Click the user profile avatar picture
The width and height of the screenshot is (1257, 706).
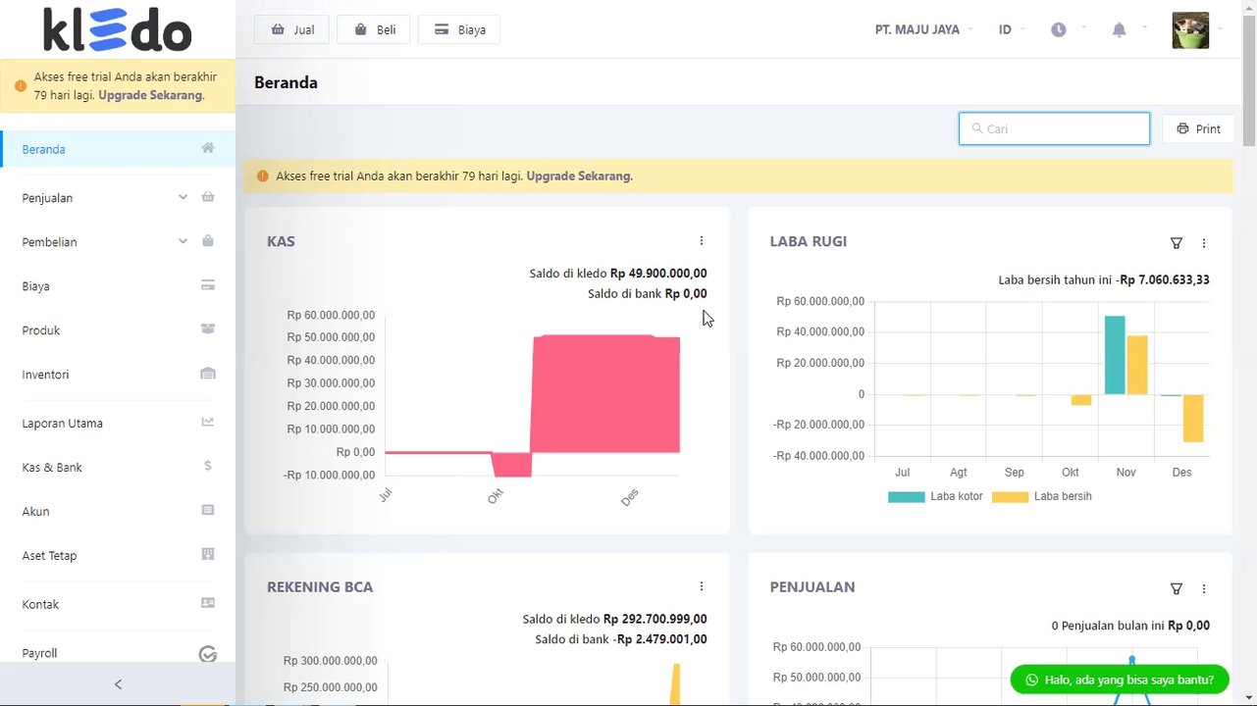[1190, 30]
